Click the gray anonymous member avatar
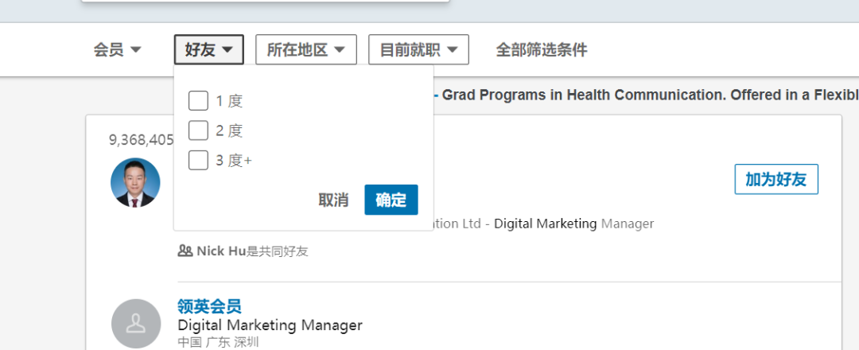 (135, 324)
